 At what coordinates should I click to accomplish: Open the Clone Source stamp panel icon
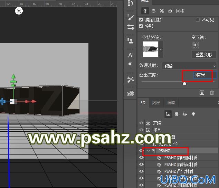coord(130,41)
